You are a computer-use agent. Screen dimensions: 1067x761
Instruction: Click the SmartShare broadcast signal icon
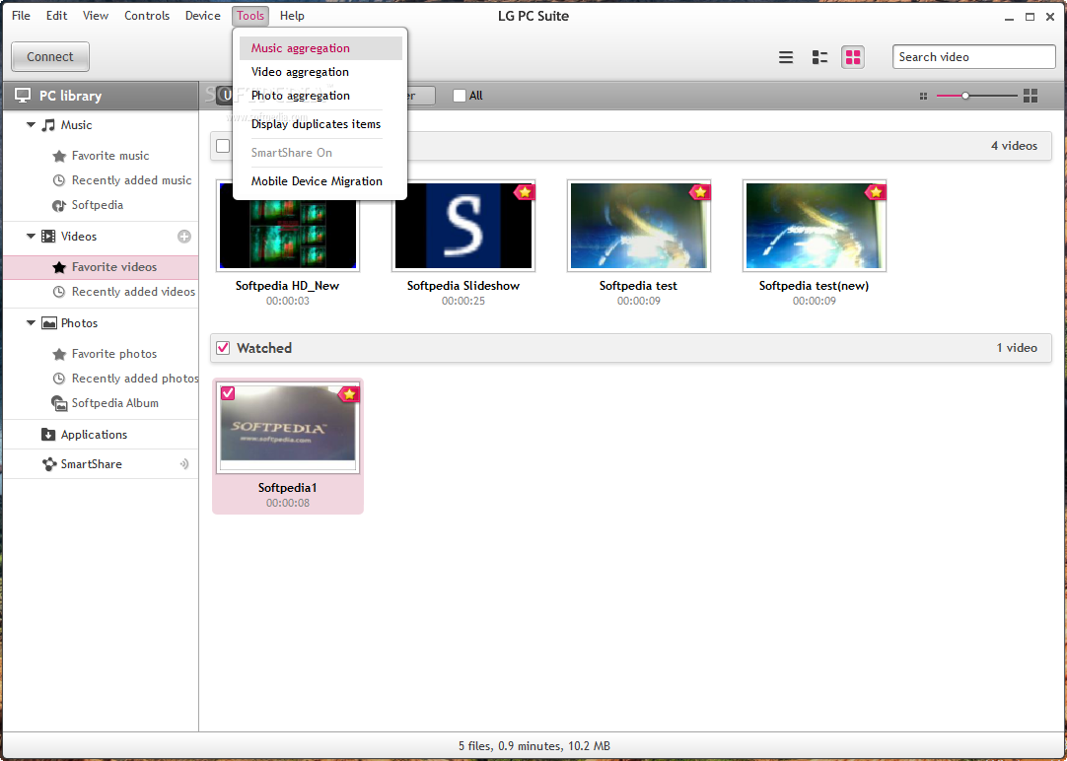(x=183, y=464)
